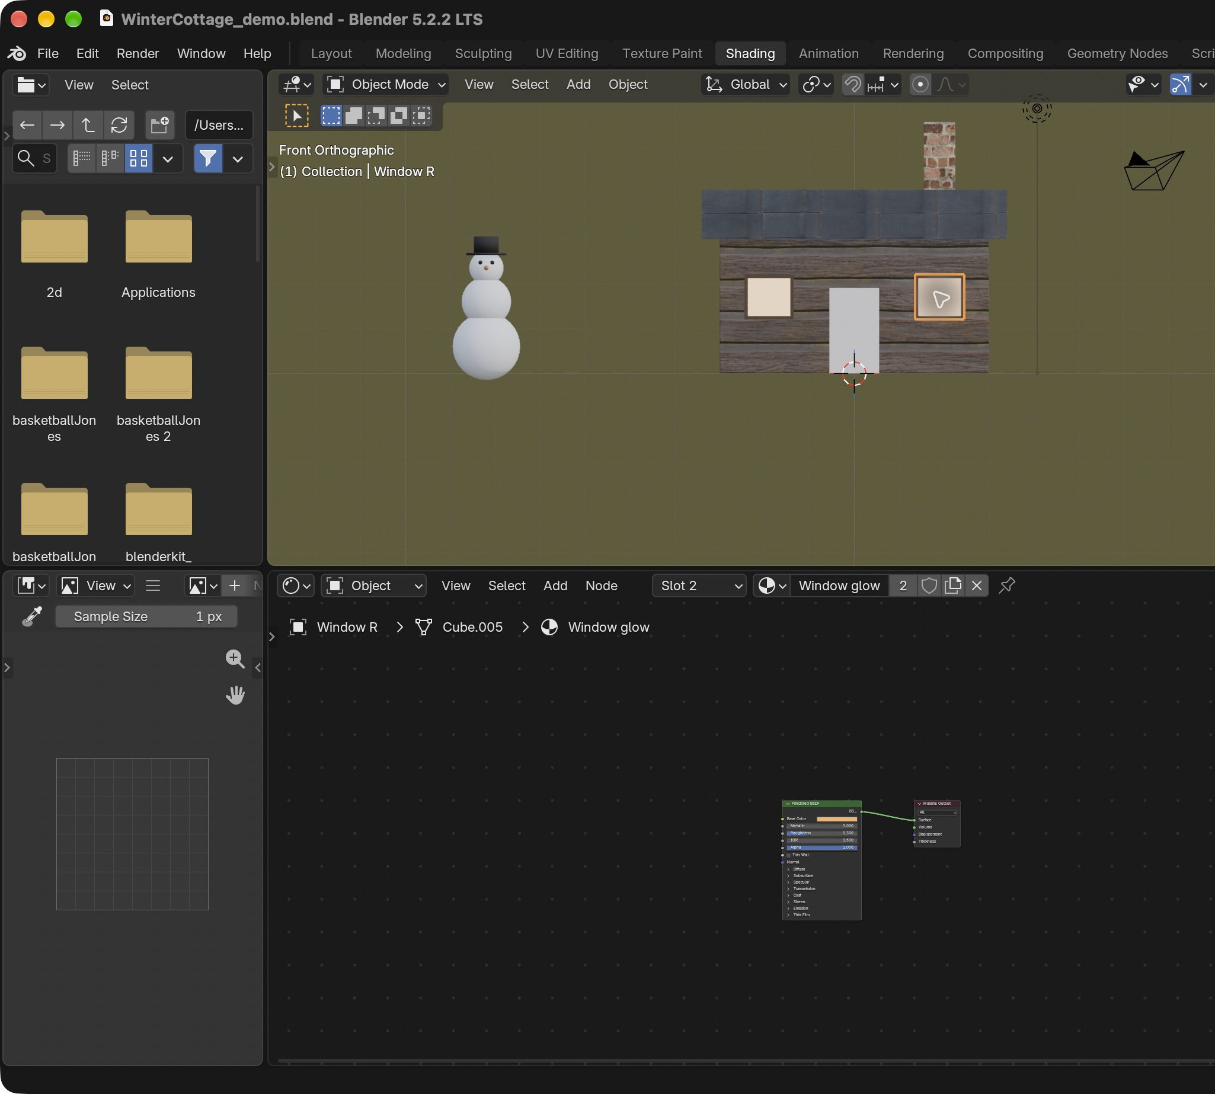
Task: Create a new folder in file browser
Action: click(160, 125)
